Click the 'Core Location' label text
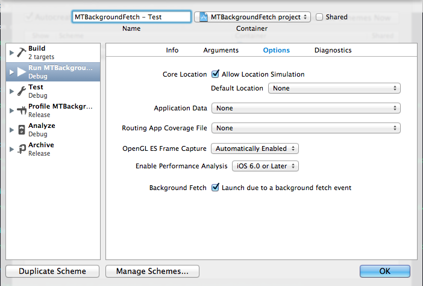423x286 pixels. pyautogui.click(x=184, y=74)
